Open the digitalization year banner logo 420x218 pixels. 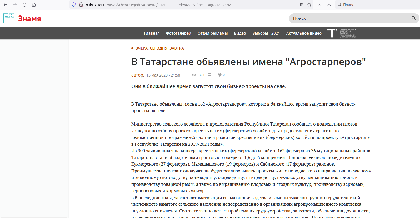click(x=342, y=33)
